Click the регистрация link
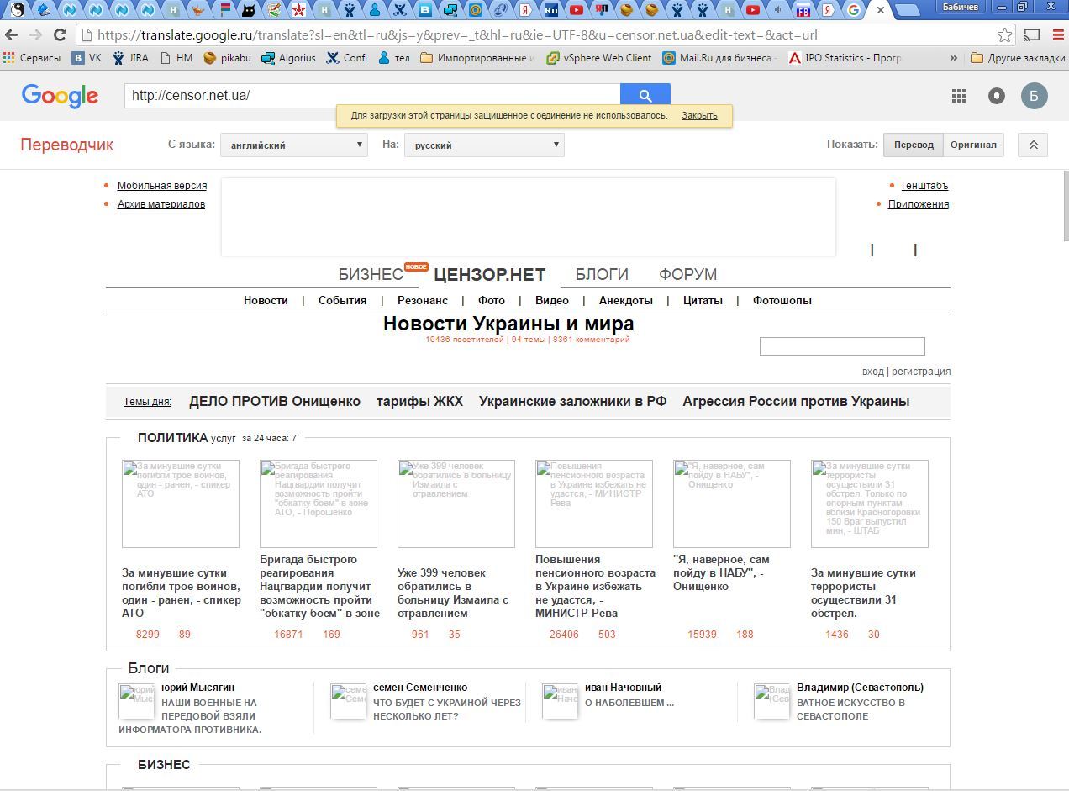Image resolution: width=1069 pixels, height=791 pixels. [x=921, y=372]
